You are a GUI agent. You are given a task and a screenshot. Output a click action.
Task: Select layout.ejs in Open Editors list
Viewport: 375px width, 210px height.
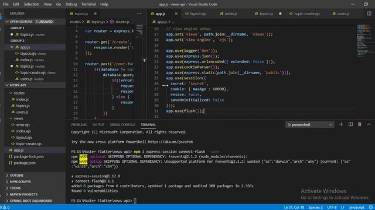point(28,54)
